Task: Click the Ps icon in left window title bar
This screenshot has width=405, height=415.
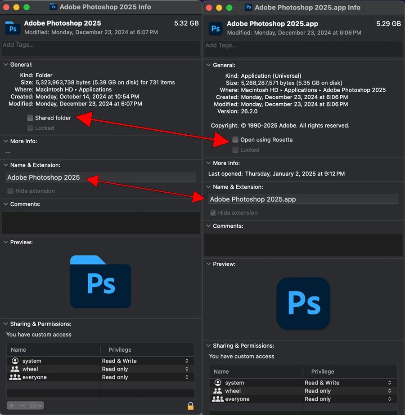Action: coord(53,7)
